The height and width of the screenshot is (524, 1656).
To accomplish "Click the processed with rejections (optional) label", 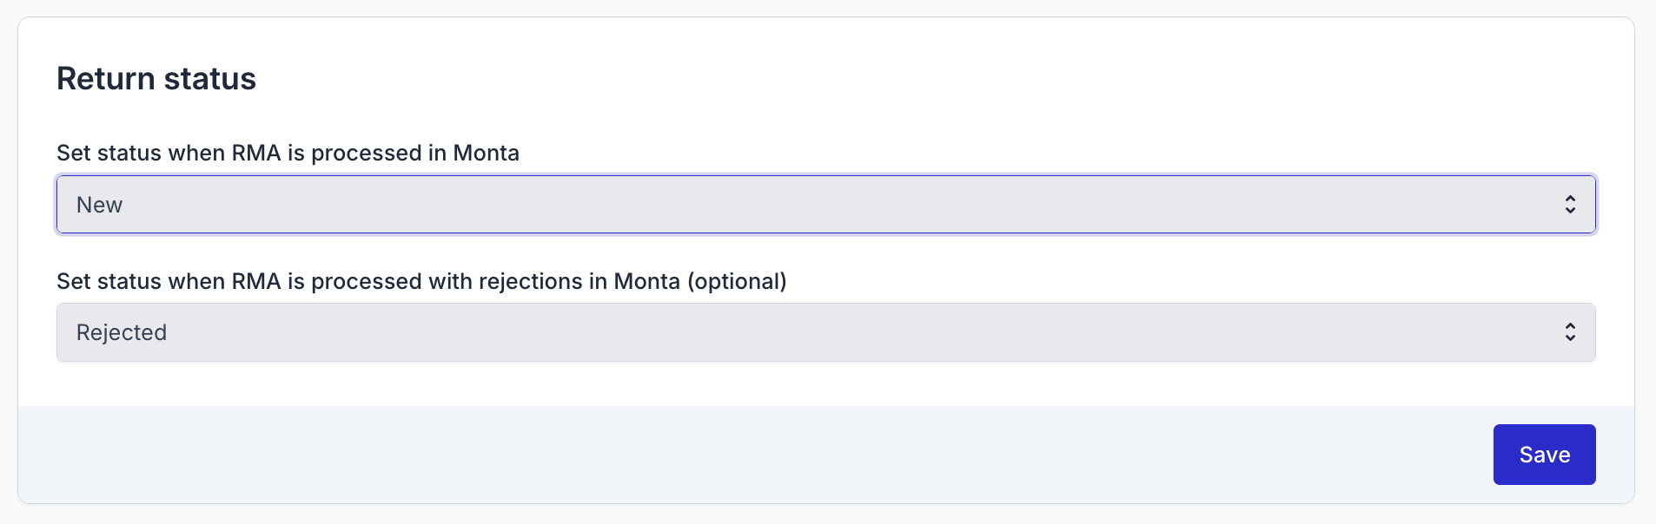I will pyautogui.click(x=421, y=282).
